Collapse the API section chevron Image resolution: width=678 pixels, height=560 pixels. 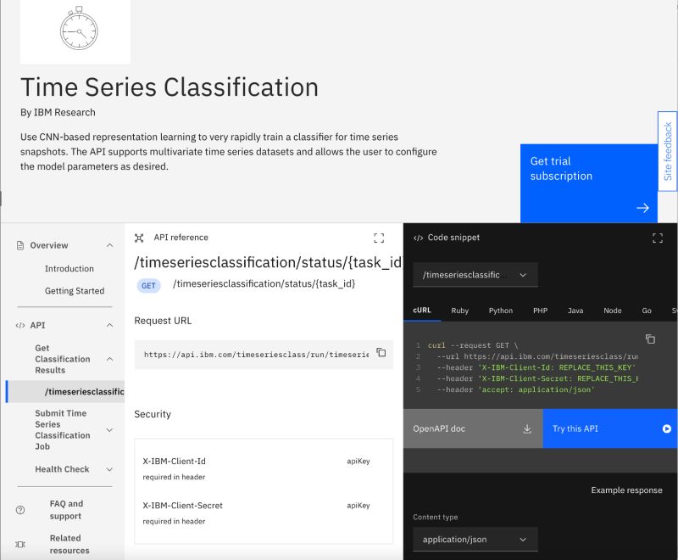pyautogui.click(x=110, y=326)
